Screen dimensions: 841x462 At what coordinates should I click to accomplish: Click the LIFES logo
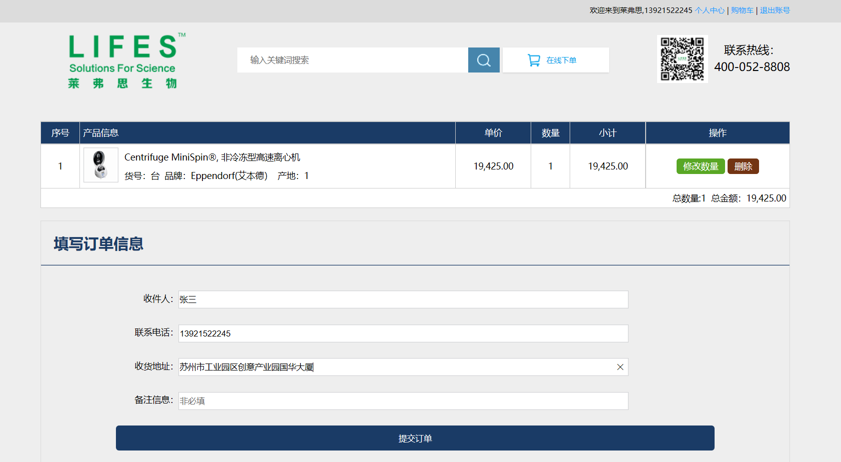[x=126, y=61]
